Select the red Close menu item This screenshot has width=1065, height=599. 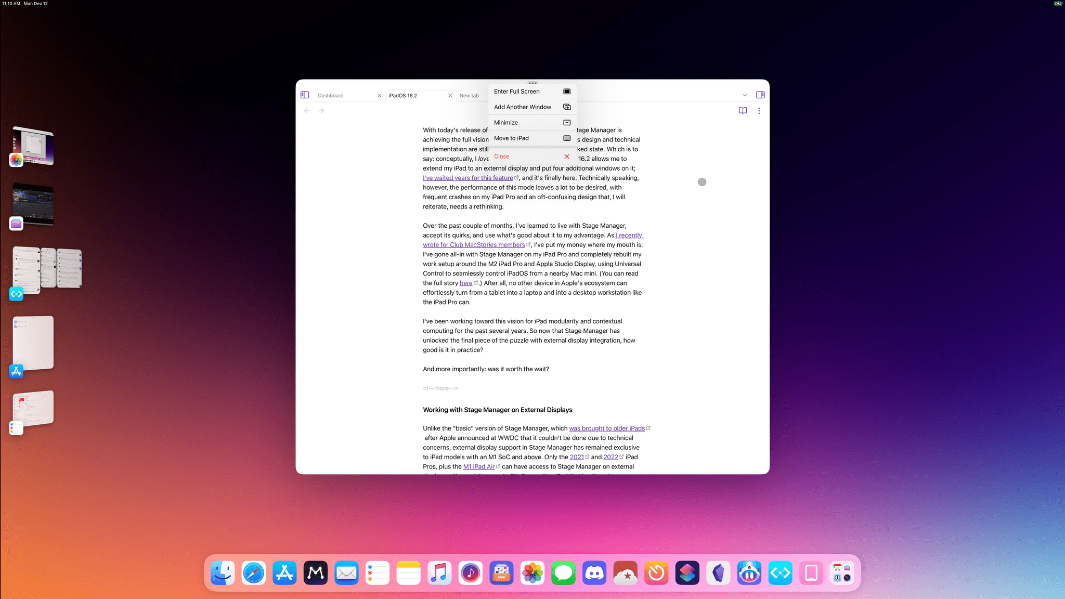click(532, 157)
